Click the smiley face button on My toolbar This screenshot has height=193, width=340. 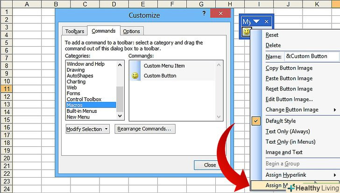[x=246, y=32]
